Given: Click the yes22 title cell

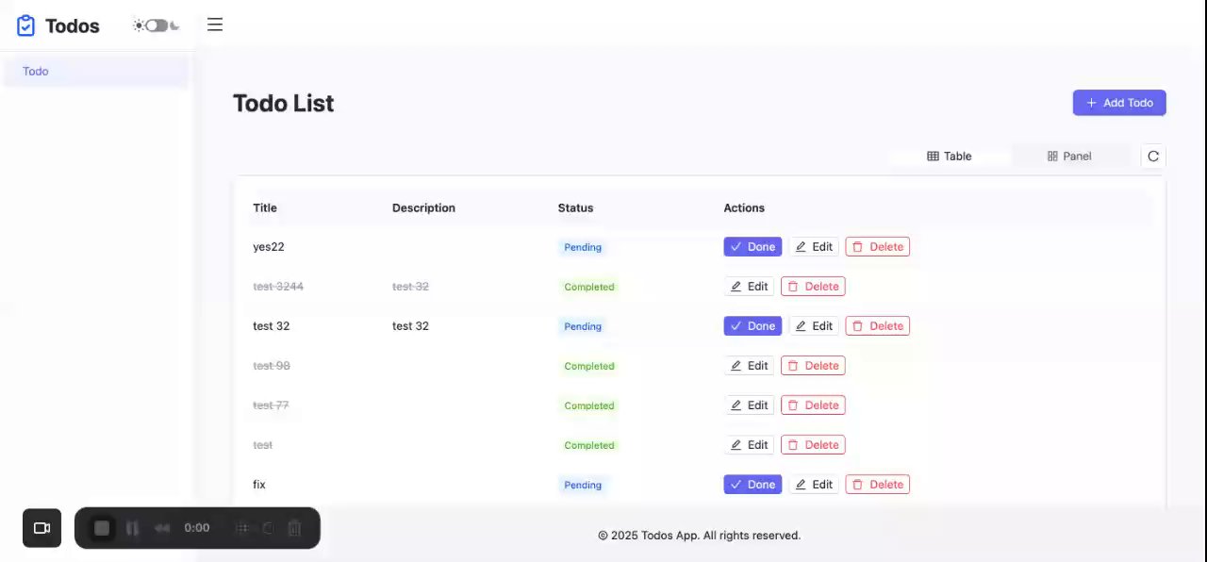Looking at the screenshot, I should click(269, 247).
